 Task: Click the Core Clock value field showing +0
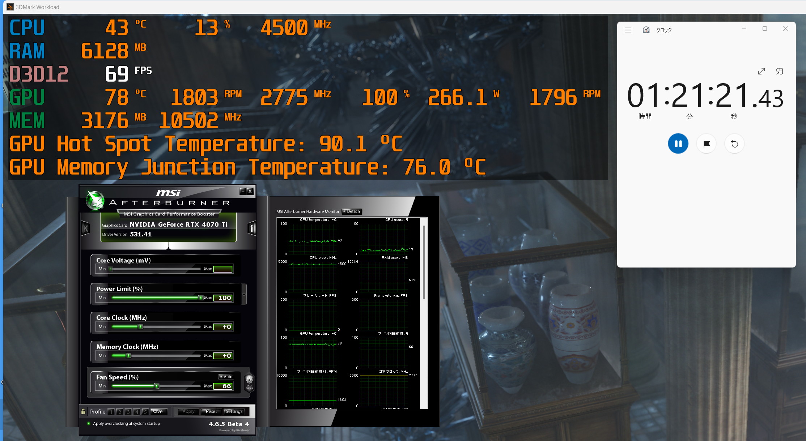223,327
